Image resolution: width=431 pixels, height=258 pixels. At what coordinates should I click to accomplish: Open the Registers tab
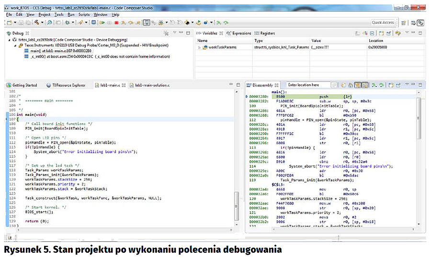267,34
